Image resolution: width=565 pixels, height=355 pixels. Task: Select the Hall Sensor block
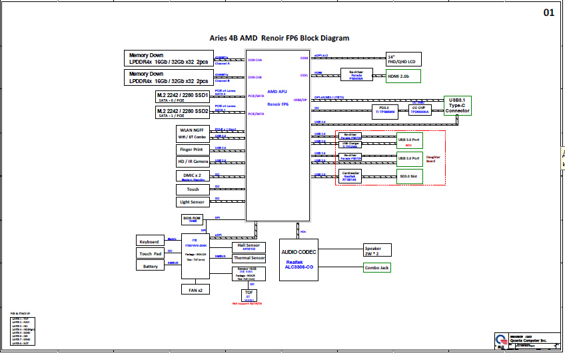click(249, 247)
